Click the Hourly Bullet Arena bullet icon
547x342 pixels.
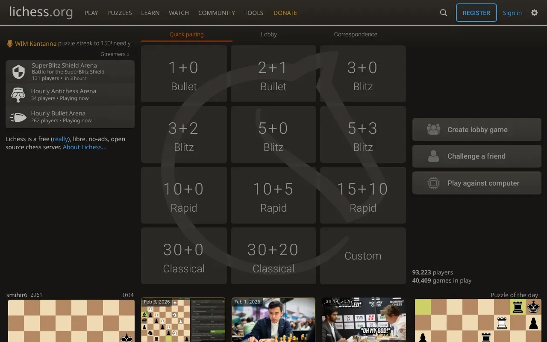pyautogui.click(x=18, y=117)
